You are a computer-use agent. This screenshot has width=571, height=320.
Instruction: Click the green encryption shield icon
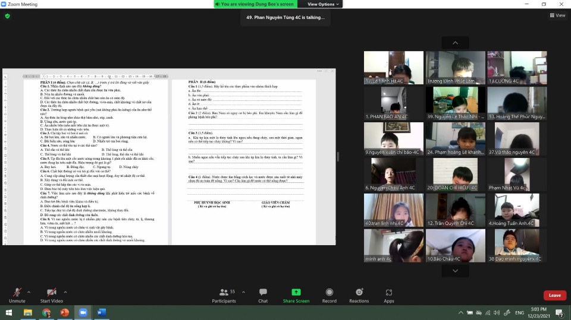tap(7, 16)
